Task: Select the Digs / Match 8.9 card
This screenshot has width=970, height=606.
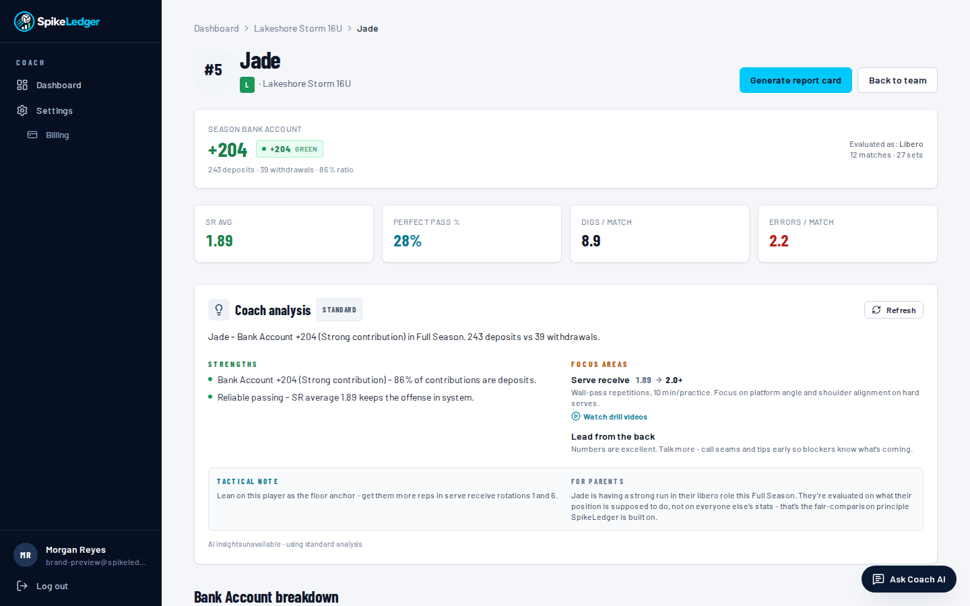Action: [x=659, y=234]
